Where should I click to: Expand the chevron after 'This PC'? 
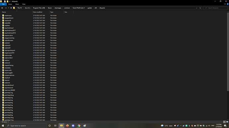point(23,8)
